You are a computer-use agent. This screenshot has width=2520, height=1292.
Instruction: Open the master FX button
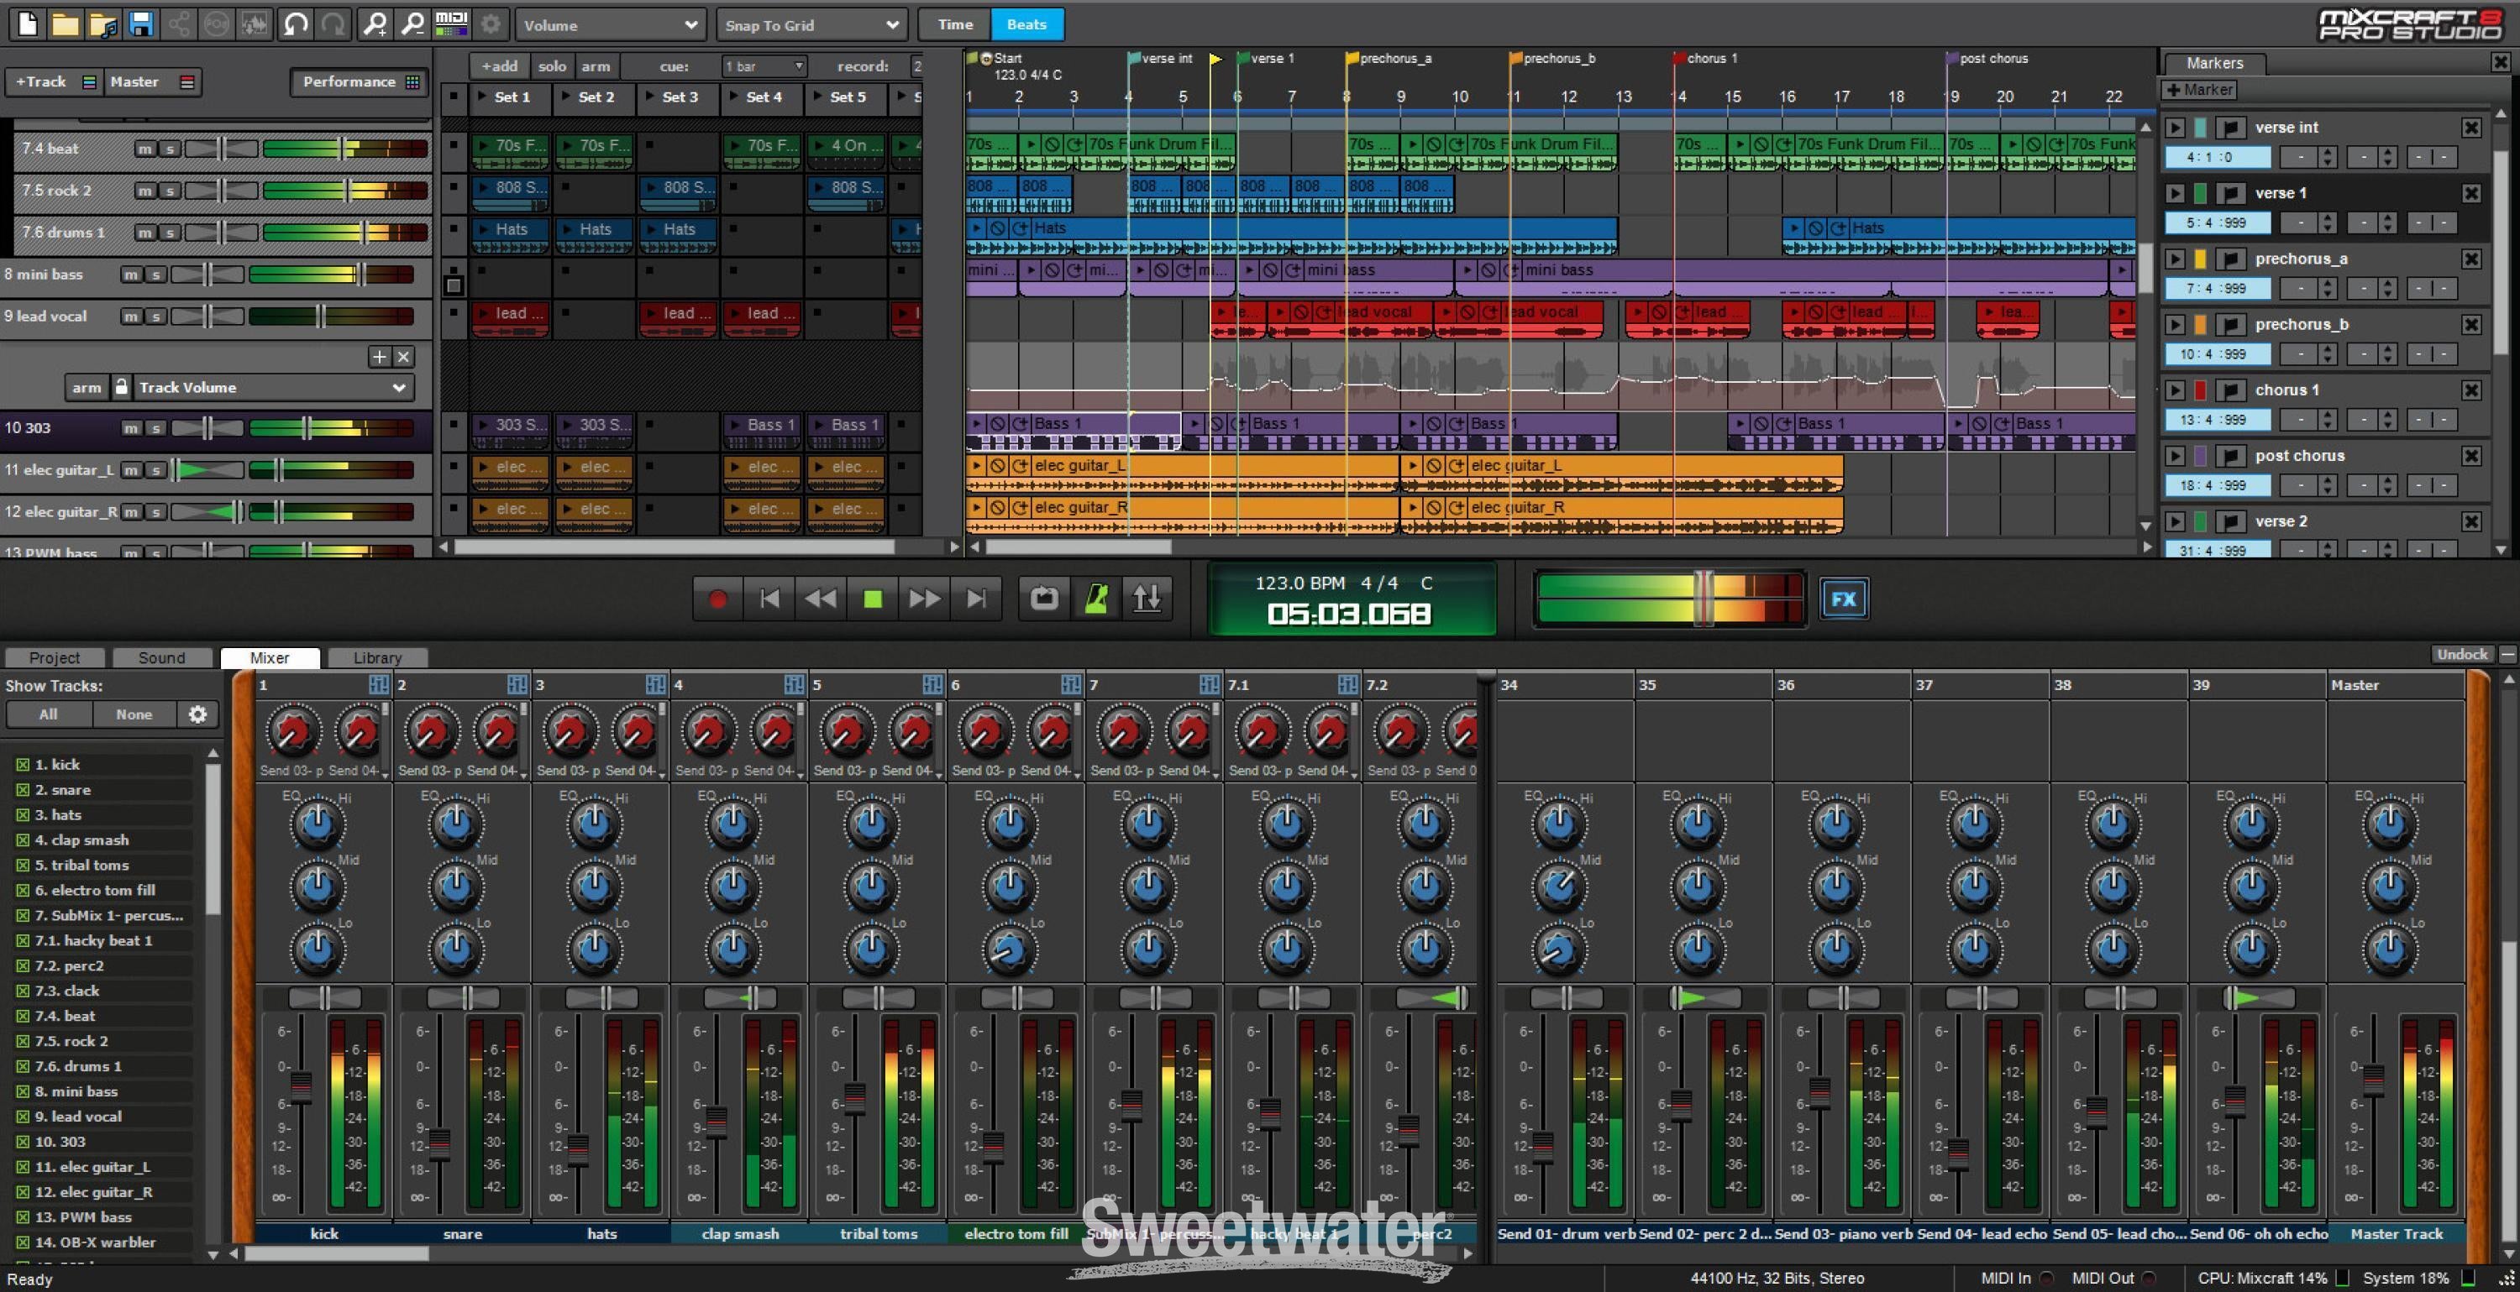pyautogui.click(x=1843, y=599)
